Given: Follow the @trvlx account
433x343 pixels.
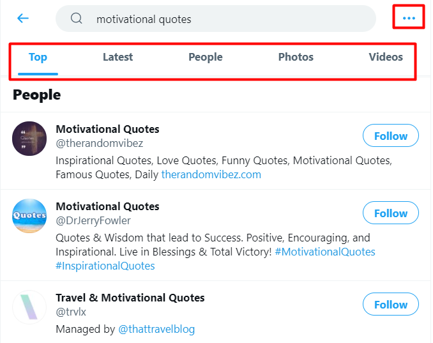Looking at the screenshot, I should pos(390,305).
